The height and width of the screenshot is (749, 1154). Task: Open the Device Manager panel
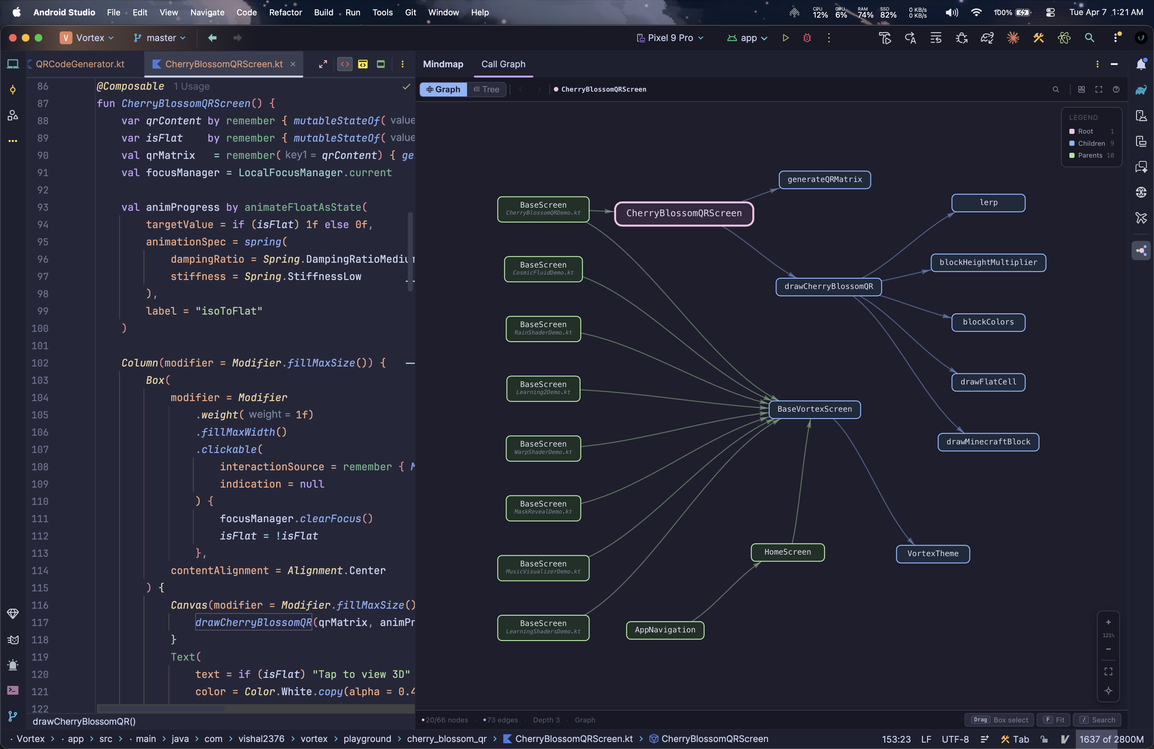[x=1141, y=115]
